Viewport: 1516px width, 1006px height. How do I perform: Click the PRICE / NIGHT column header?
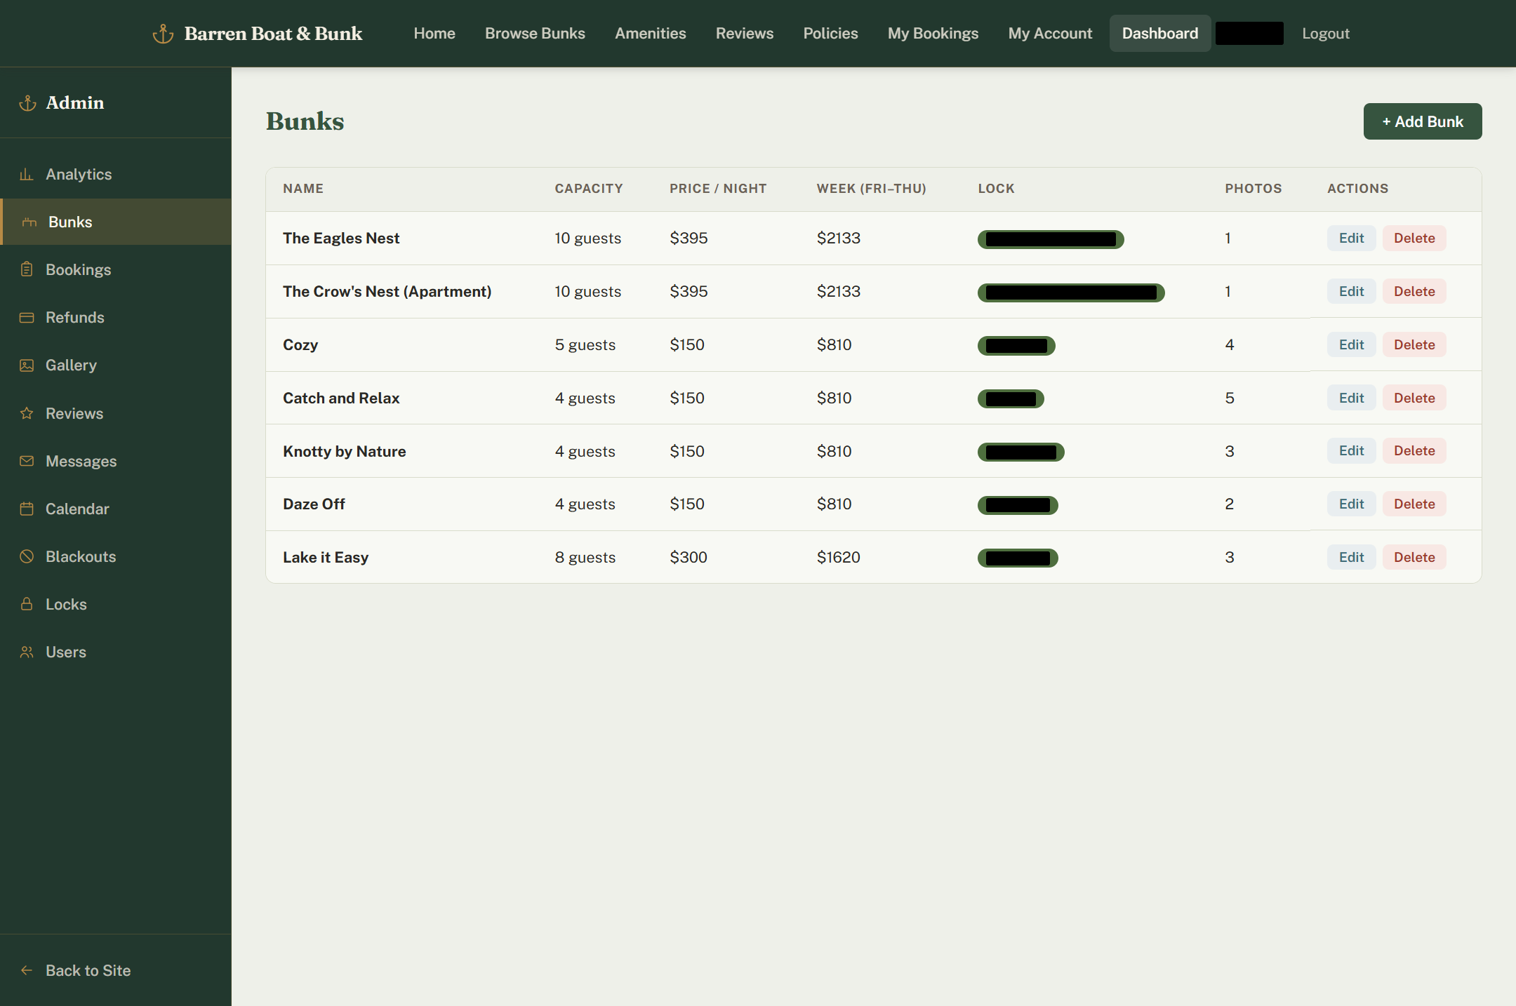718,189
